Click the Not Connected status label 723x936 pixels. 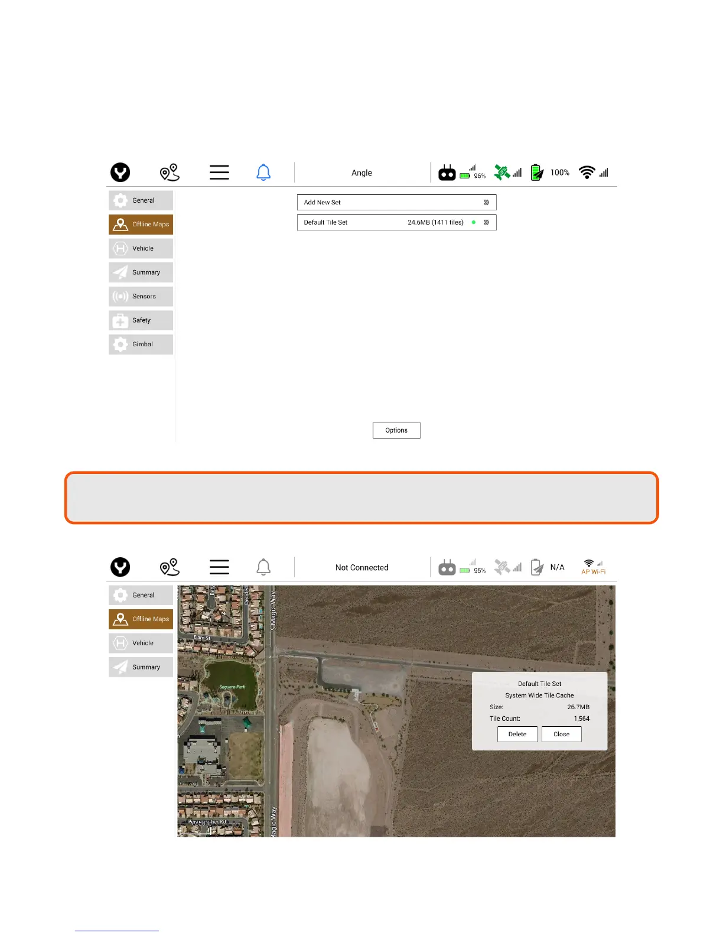[x=362, y=567]
